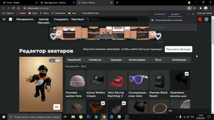Image resolution: width=214 pixels, height=120 pixels.
Task: Expand the Анимации dropdown
Action: tap(180, 60)
